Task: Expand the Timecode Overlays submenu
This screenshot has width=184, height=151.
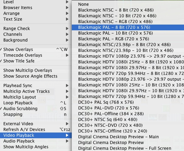Action: [36, 55]
